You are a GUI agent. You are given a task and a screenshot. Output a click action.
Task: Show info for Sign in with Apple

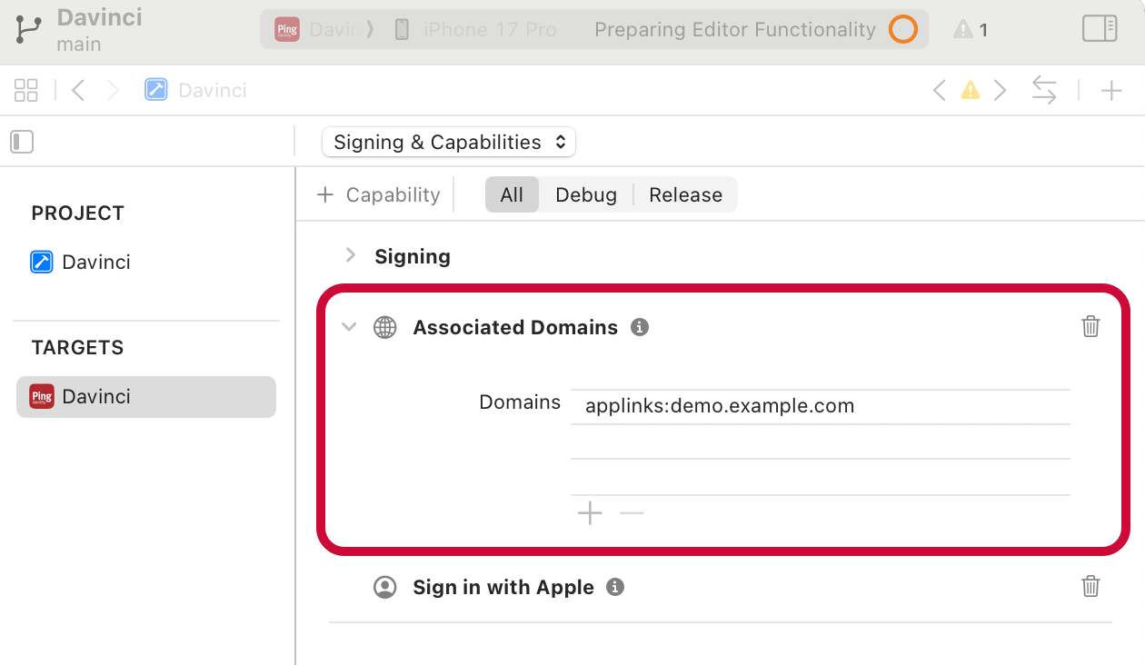614,587
